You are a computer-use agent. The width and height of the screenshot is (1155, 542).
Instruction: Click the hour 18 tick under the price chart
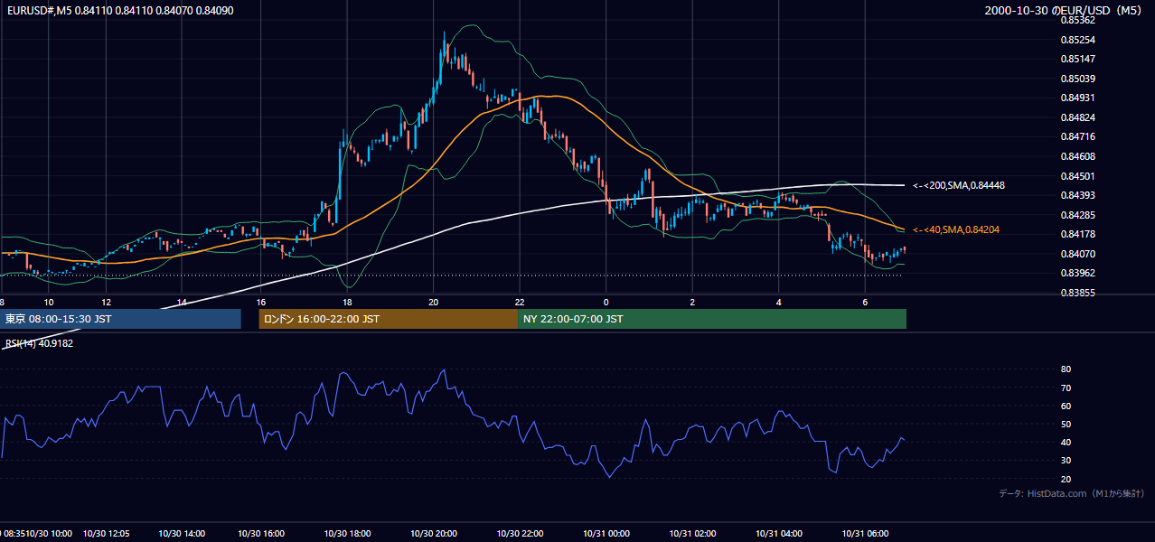pyautogui.click(x=347, y=302)
